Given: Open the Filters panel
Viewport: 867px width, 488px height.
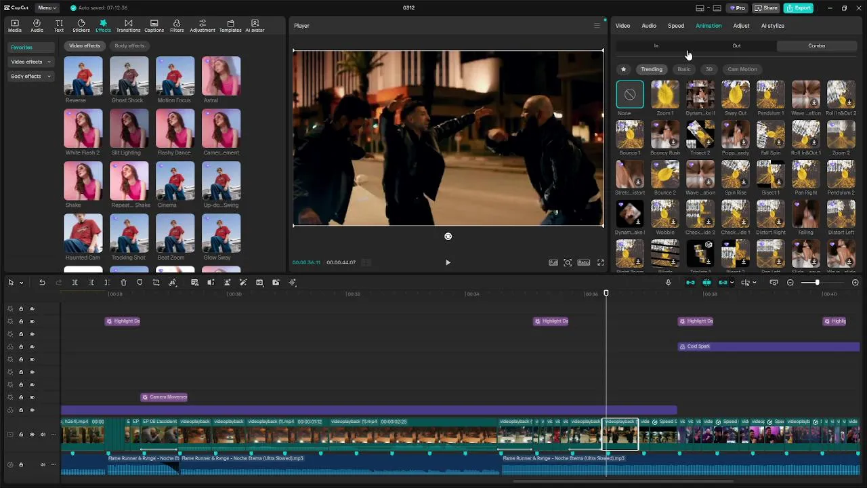Looking at the screenshot, I should [177, 26].
